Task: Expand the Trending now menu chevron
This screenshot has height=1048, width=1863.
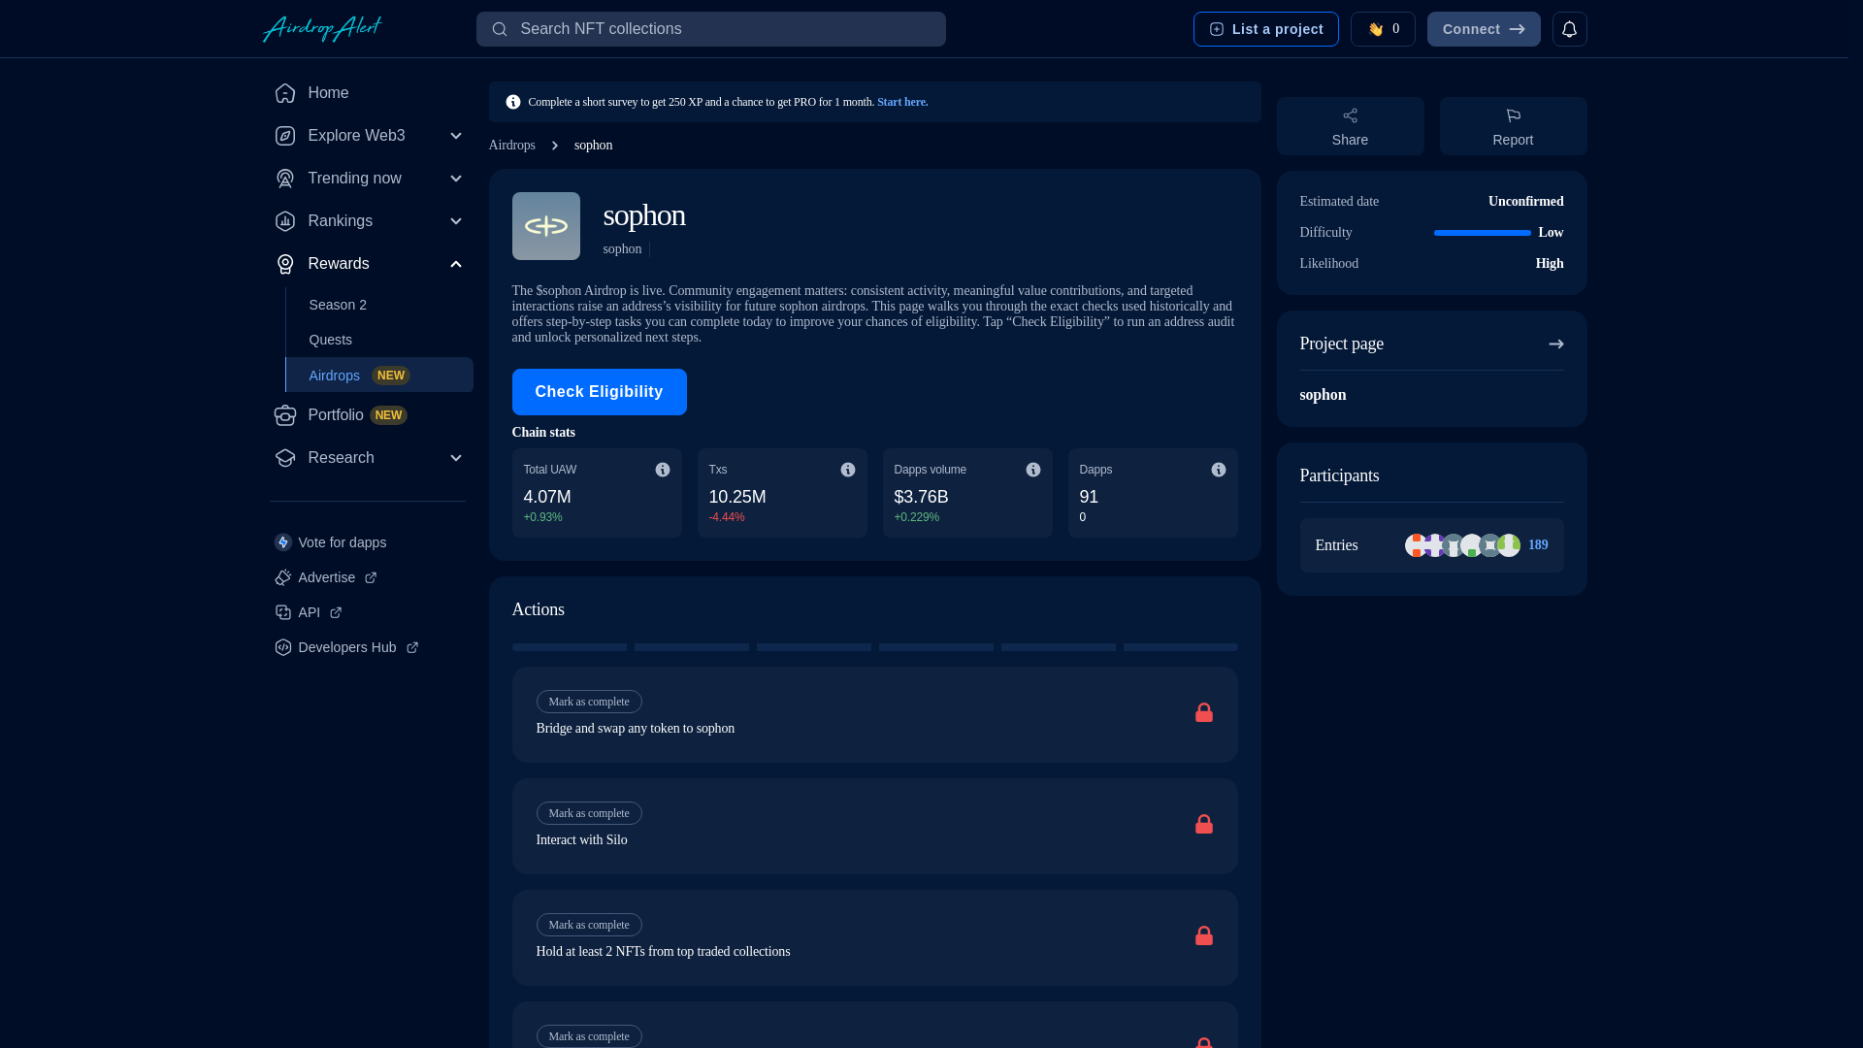Action: pyautogui.click(x=455, y=179)
